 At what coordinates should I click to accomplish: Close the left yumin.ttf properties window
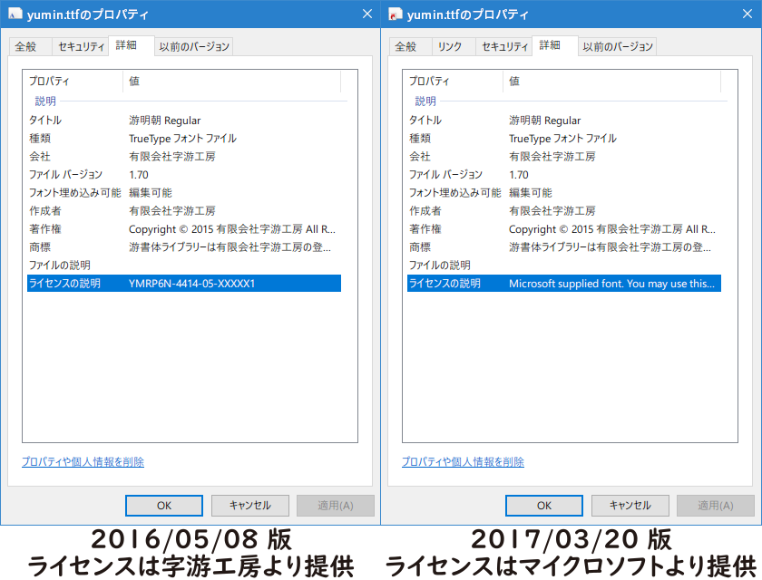pos(367,14)
